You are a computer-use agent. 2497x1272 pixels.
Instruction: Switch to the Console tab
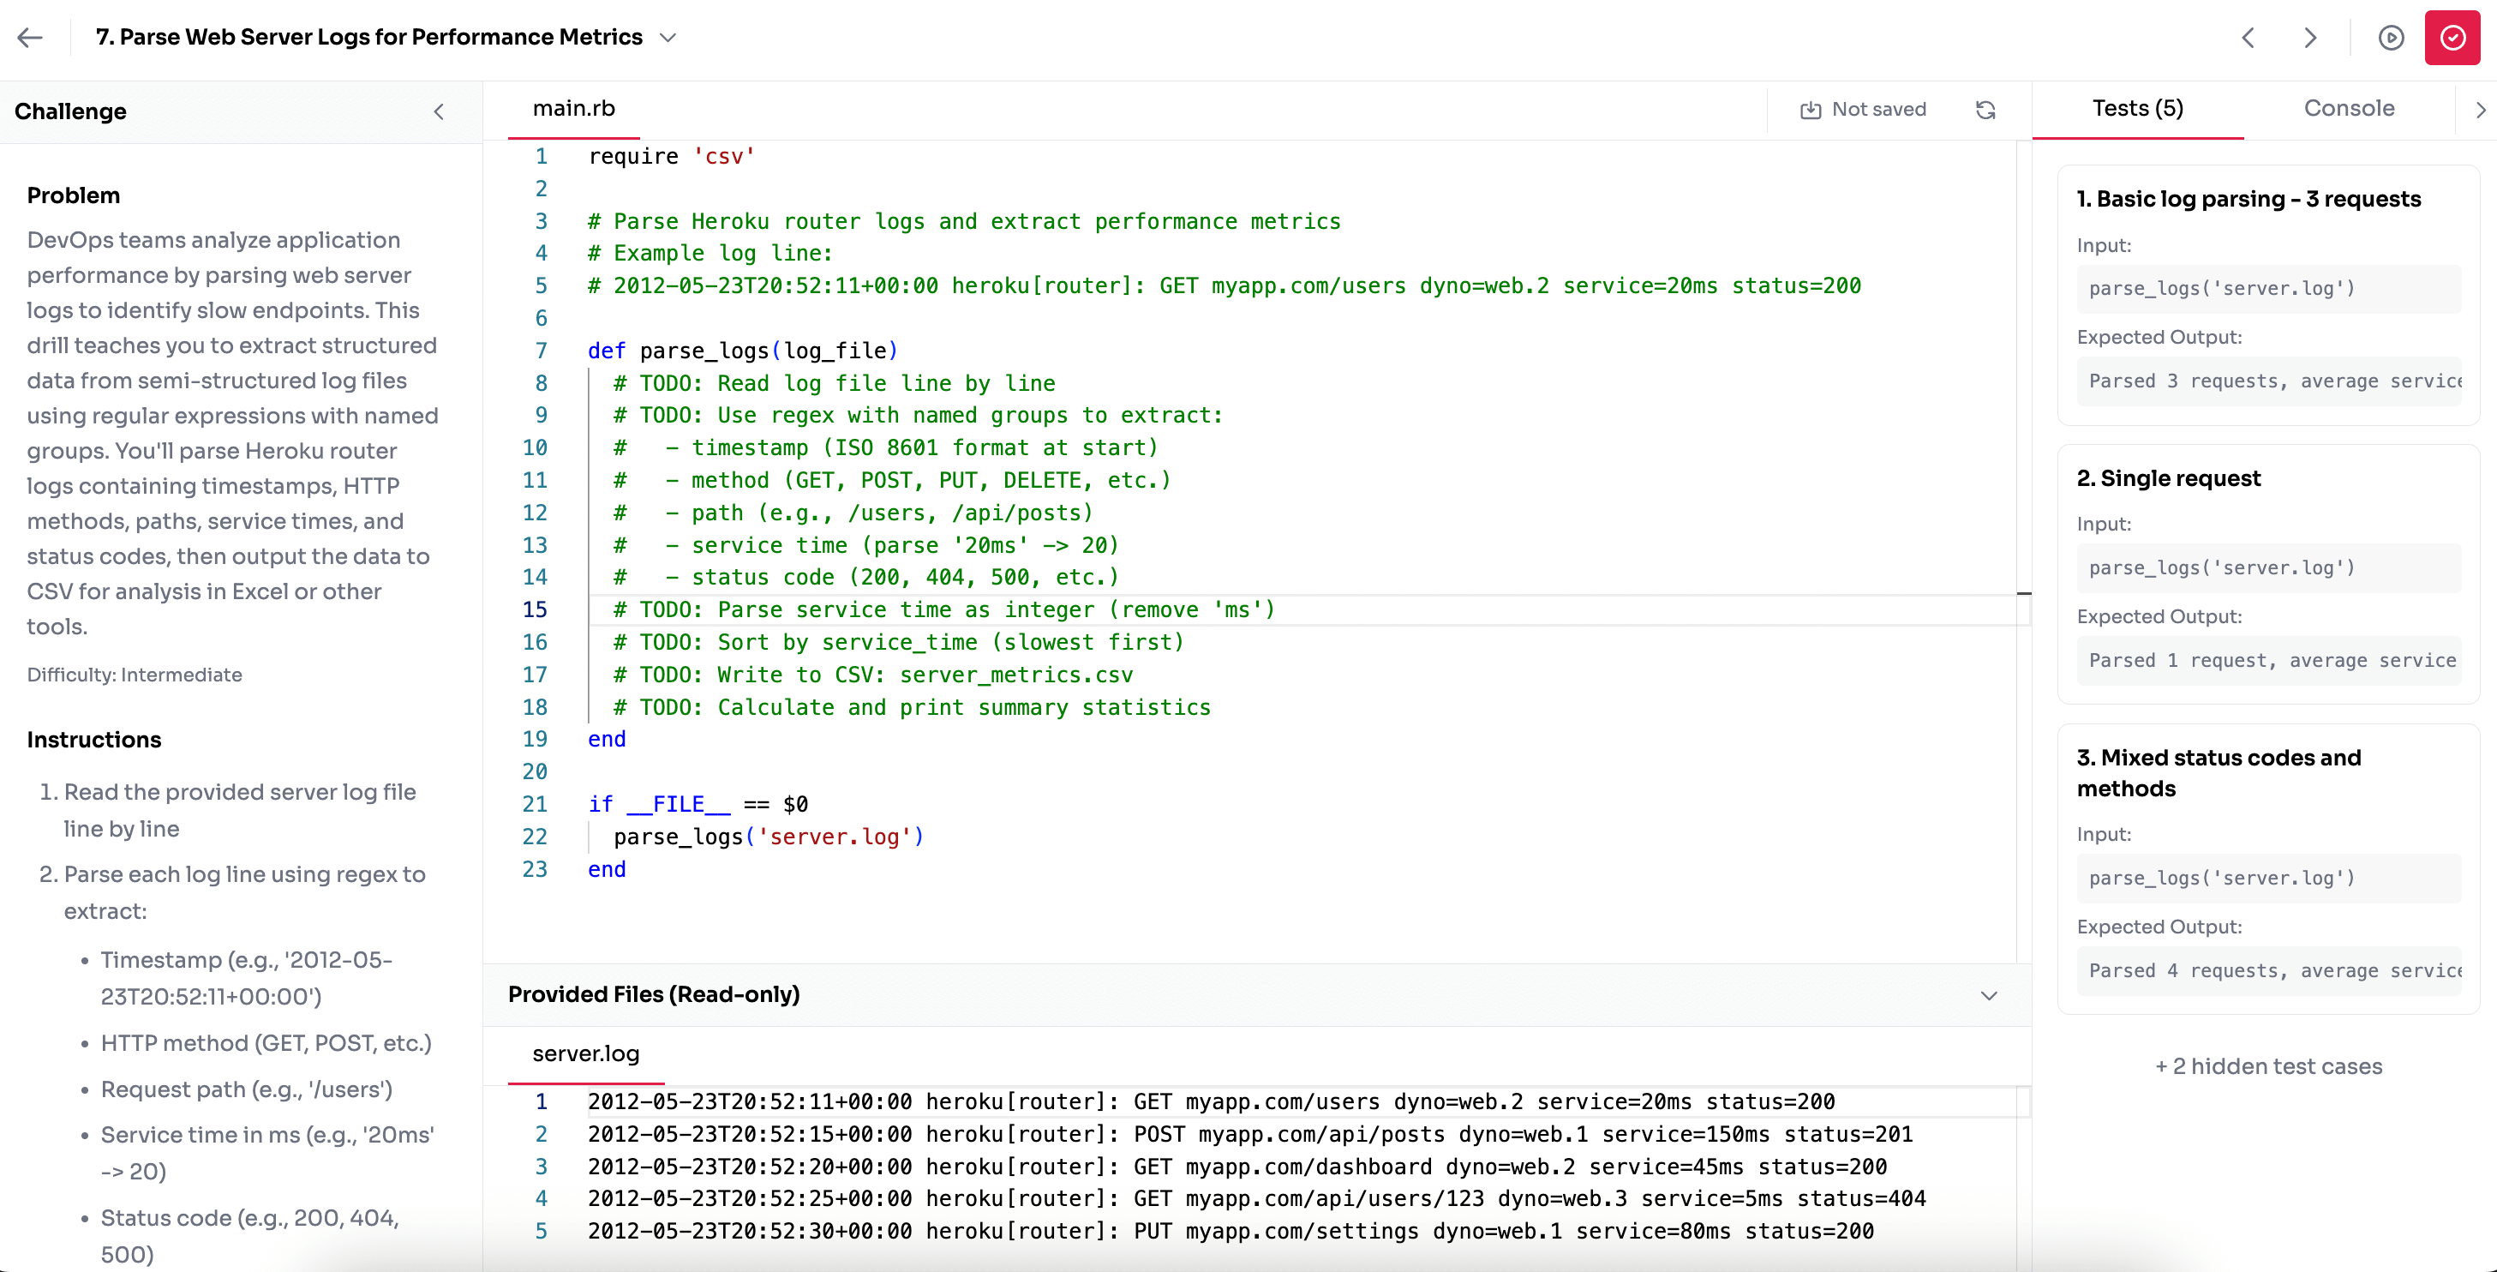pyautogui.click(x=2349, y=108)
